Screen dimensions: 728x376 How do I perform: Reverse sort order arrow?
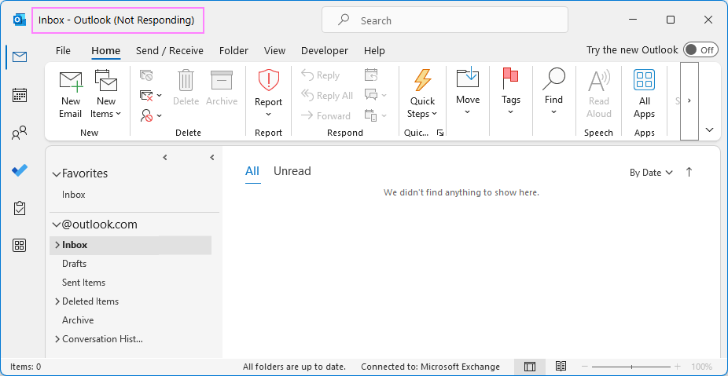(689, 172)
